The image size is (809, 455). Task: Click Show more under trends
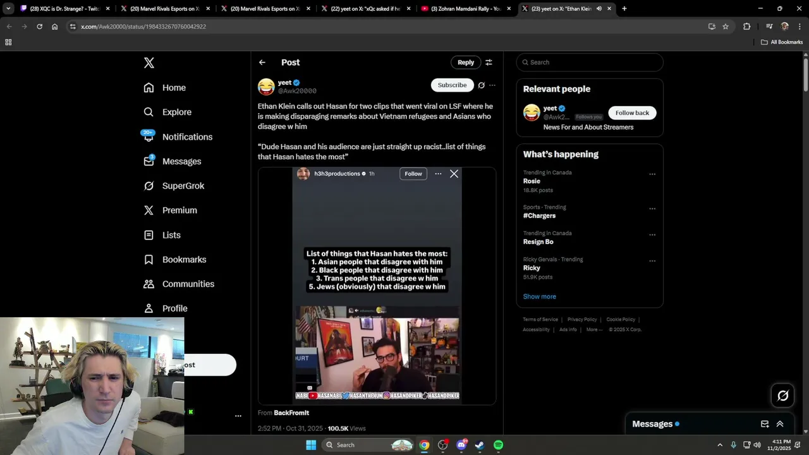[539, 296]
